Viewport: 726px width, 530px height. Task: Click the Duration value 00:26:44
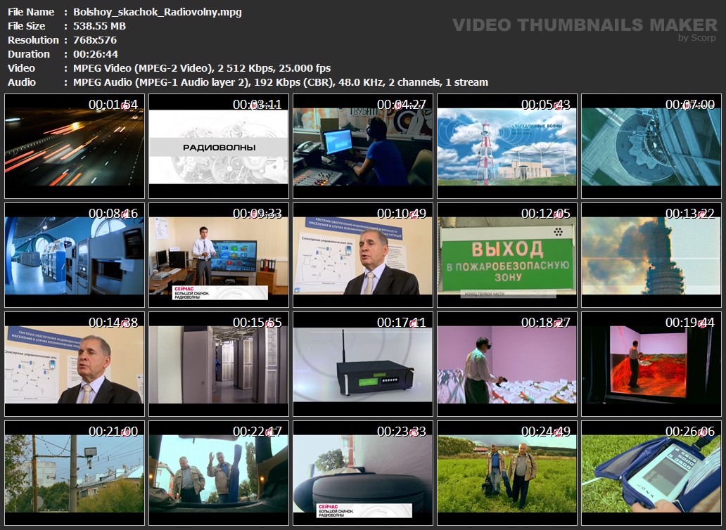(92, 54)
